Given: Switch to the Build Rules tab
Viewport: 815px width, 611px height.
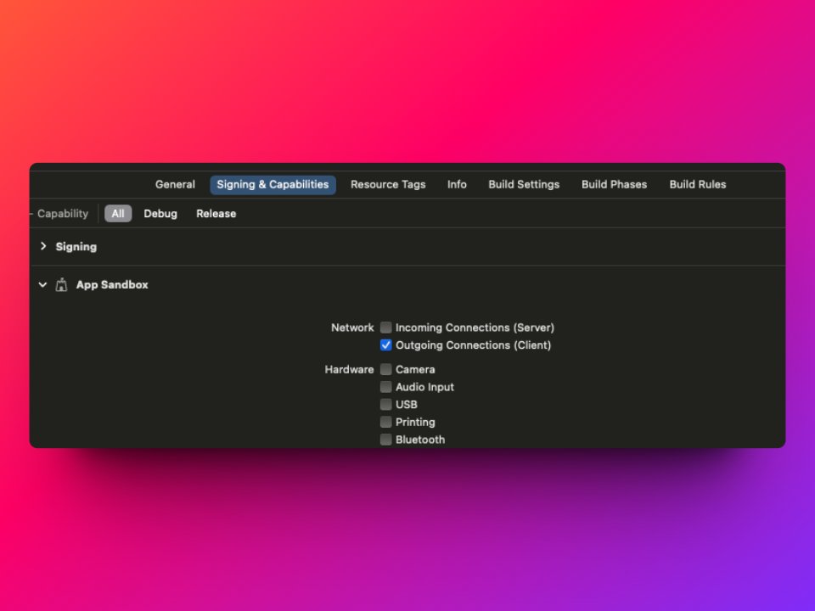Looking at the screenshot, I should (x=698, y=184).
